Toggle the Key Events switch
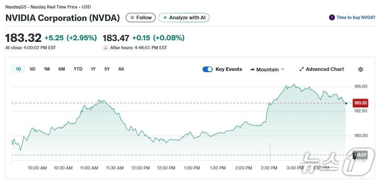 pyautogui.click(x=207, y=69)
